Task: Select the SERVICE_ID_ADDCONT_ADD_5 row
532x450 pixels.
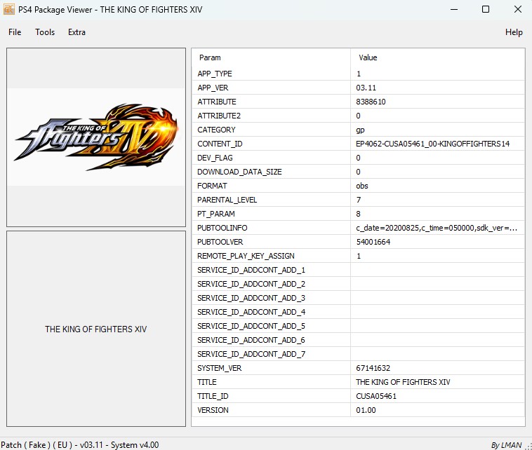Action: [358, 326]
